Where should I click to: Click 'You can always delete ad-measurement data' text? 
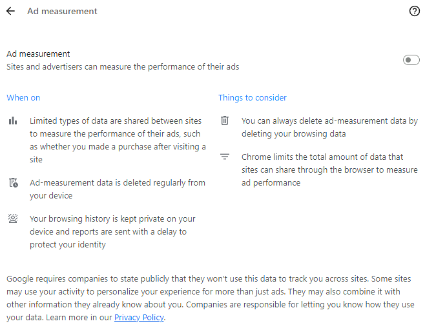tap(329, 127)
